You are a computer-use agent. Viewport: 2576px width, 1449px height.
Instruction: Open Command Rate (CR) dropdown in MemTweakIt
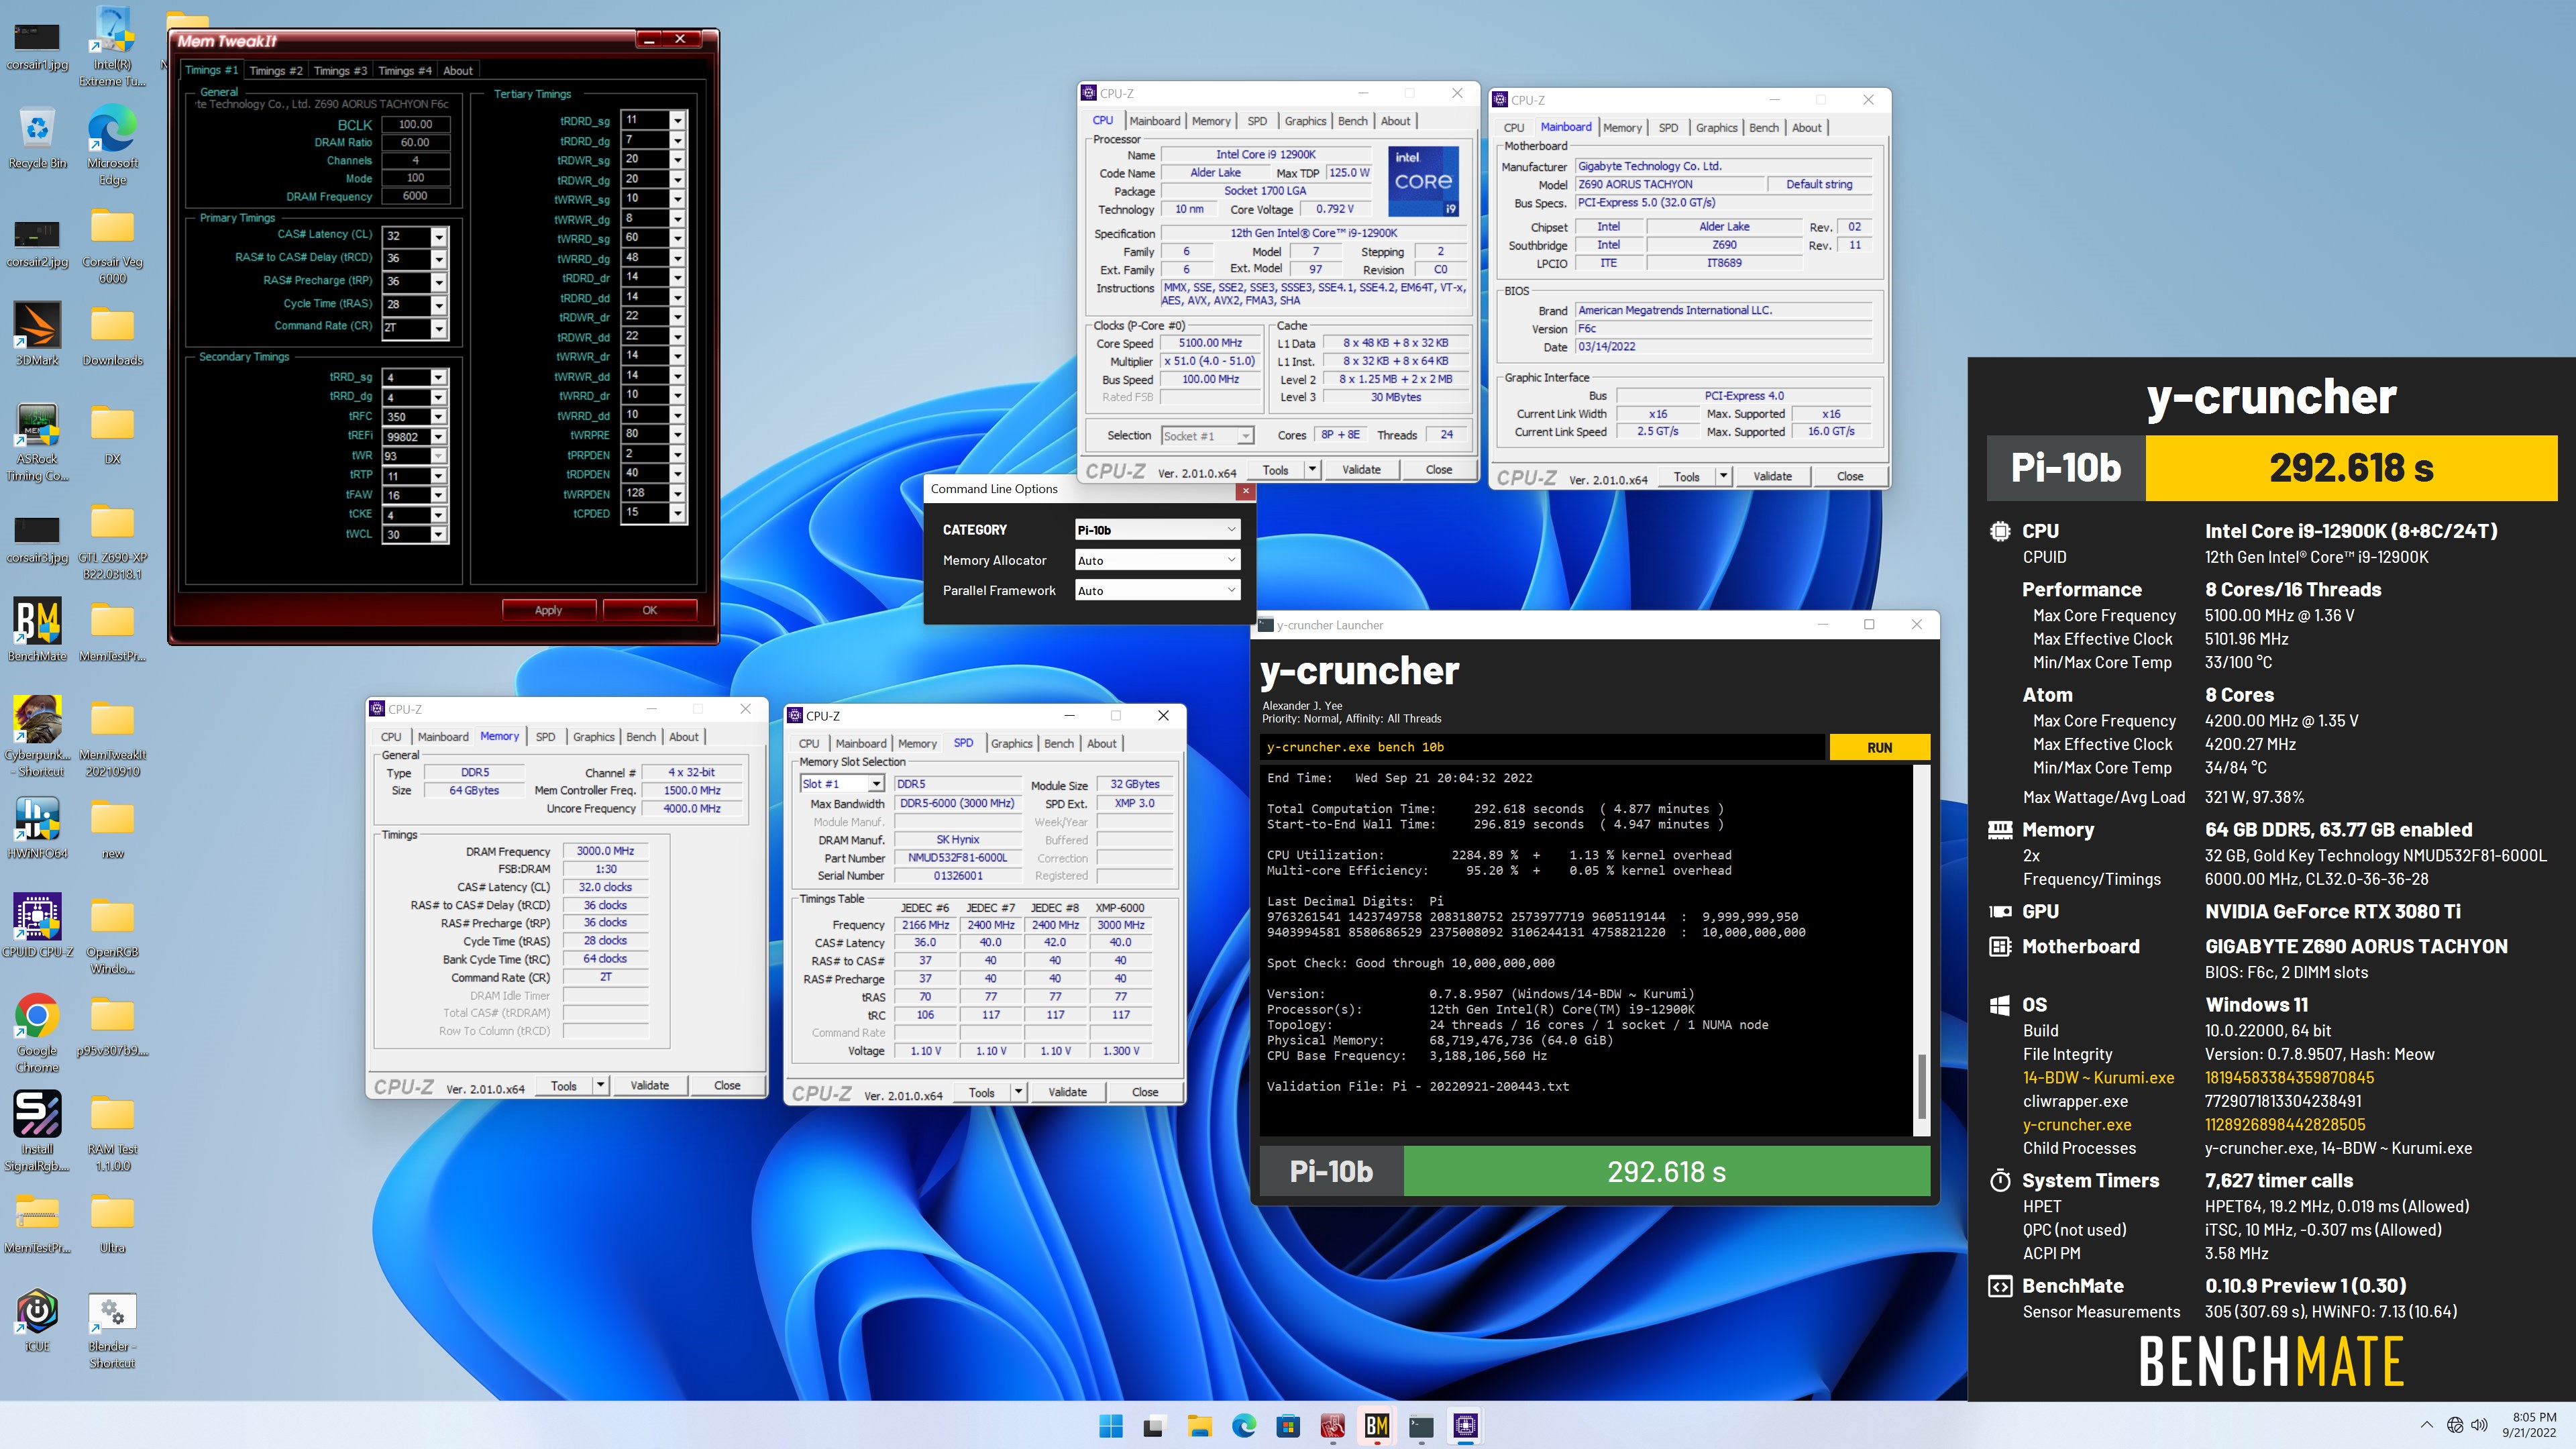438,328
